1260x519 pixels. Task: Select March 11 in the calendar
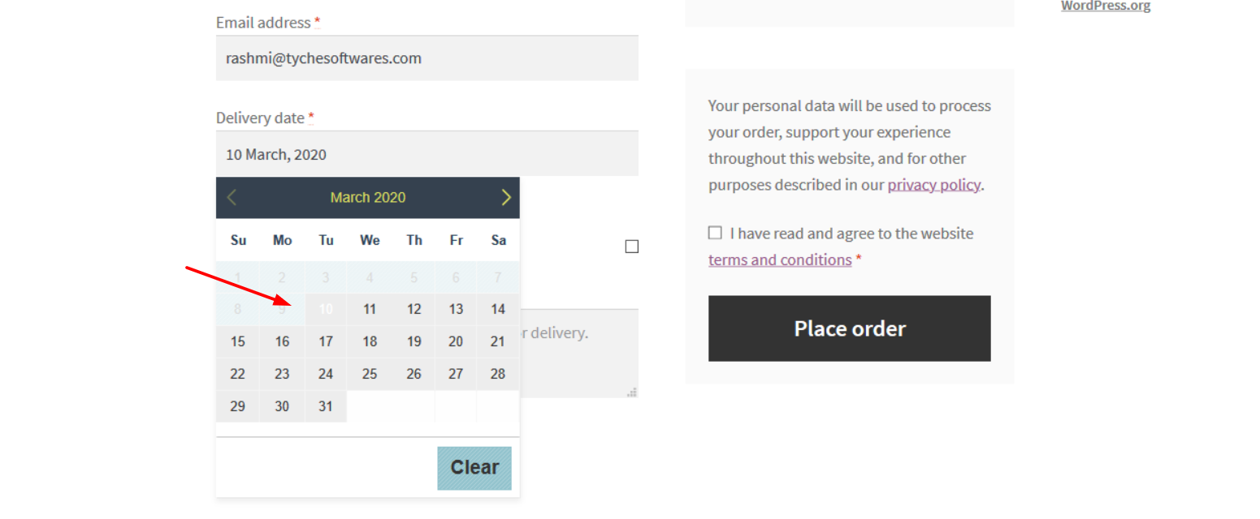pyautogui.click(x=370, y=309)
